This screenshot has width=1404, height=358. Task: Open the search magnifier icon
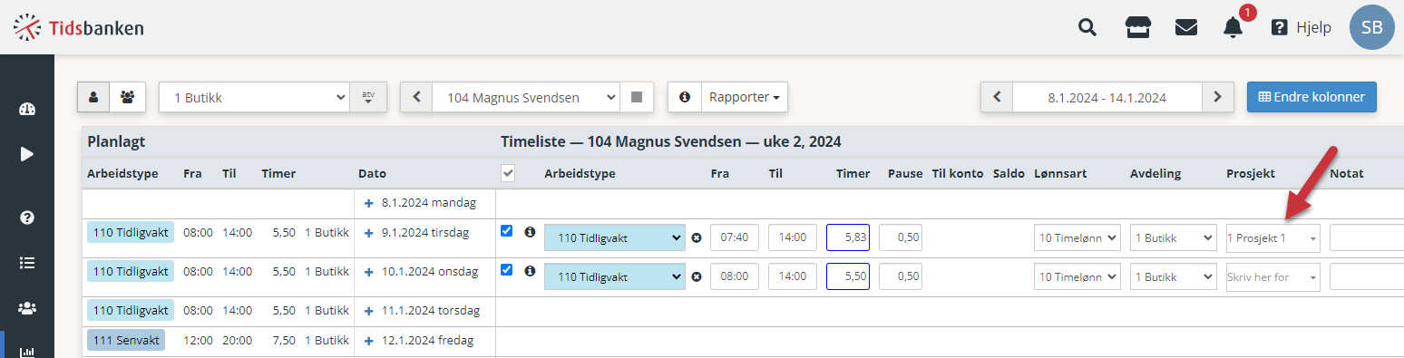point(1087,27)
